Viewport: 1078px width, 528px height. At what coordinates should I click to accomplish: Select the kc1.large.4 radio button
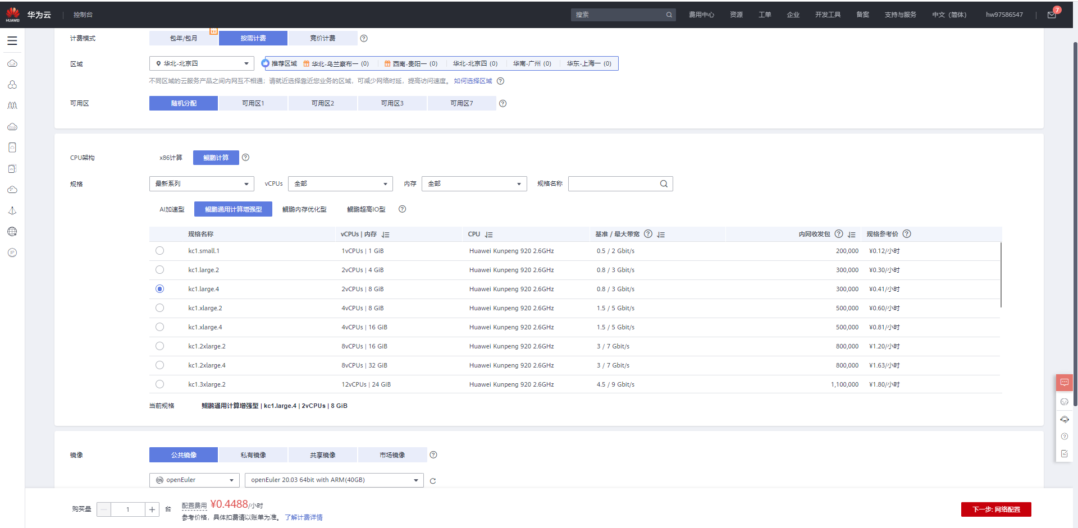coord(160,289)
